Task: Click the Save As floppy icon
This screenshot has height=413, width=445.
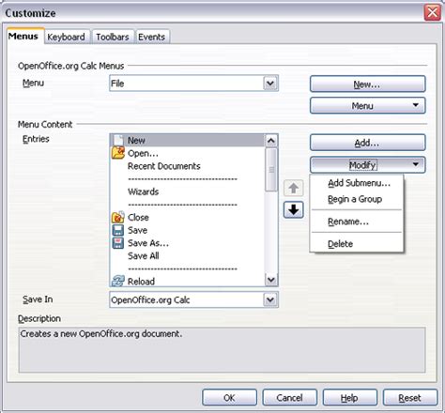Action: coord(118,243)
